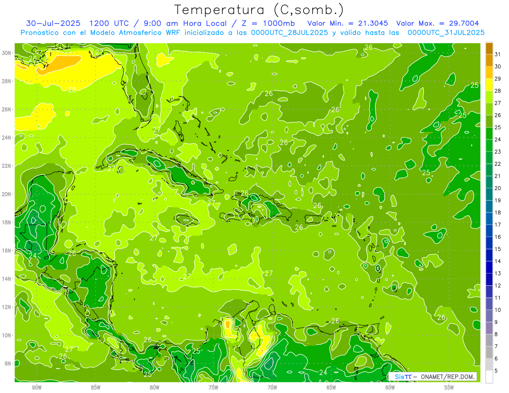Image resolution: width=509 pixels, height=393 pixels.
Task: Click the '14N' latitude axis label
Action: (6, 279)
